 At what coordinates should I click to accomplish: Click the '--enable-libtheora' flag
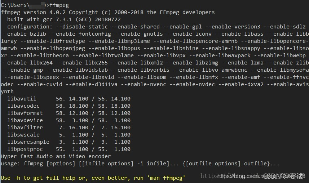coord(40,55)
